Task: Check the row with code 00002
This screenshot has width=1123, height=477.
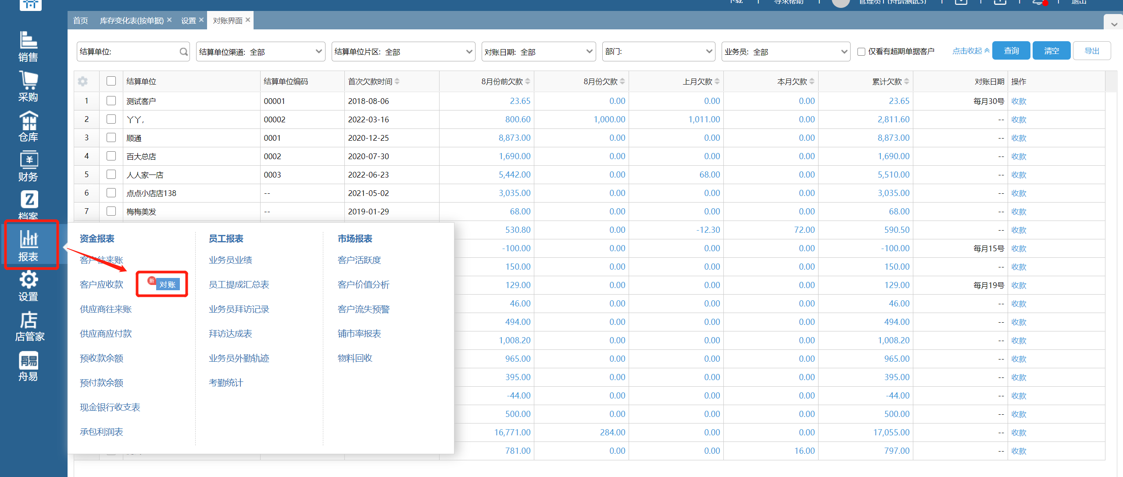Action: click(x=111, y=119)
